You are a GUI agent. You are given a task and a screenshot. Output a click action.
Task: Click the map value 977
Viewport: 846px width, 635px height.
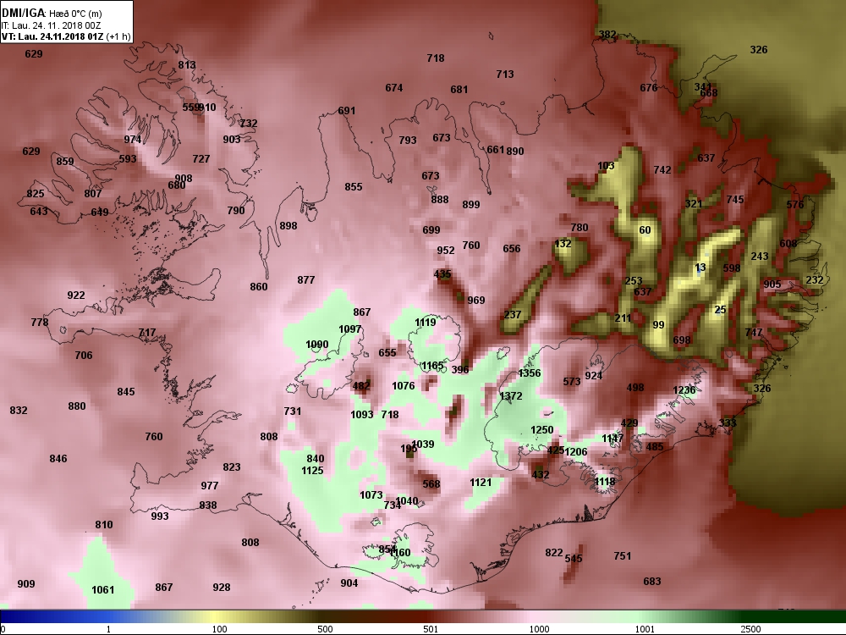coord(210,485)
